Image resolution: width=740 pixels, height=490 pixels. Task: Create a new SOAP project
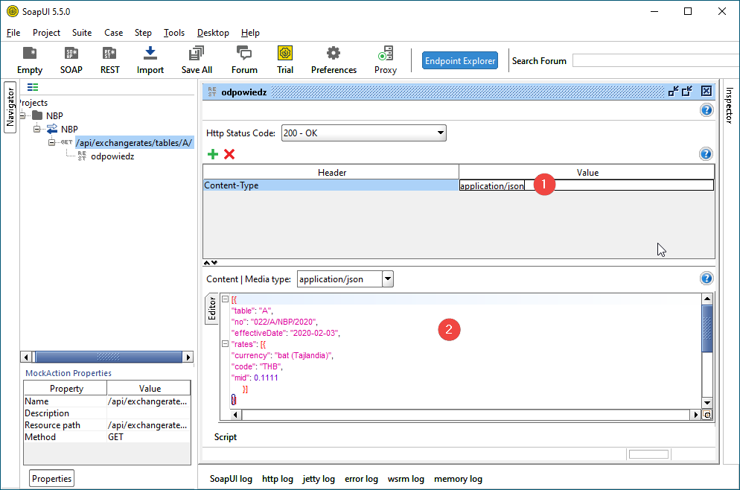(x=71, y=60)
